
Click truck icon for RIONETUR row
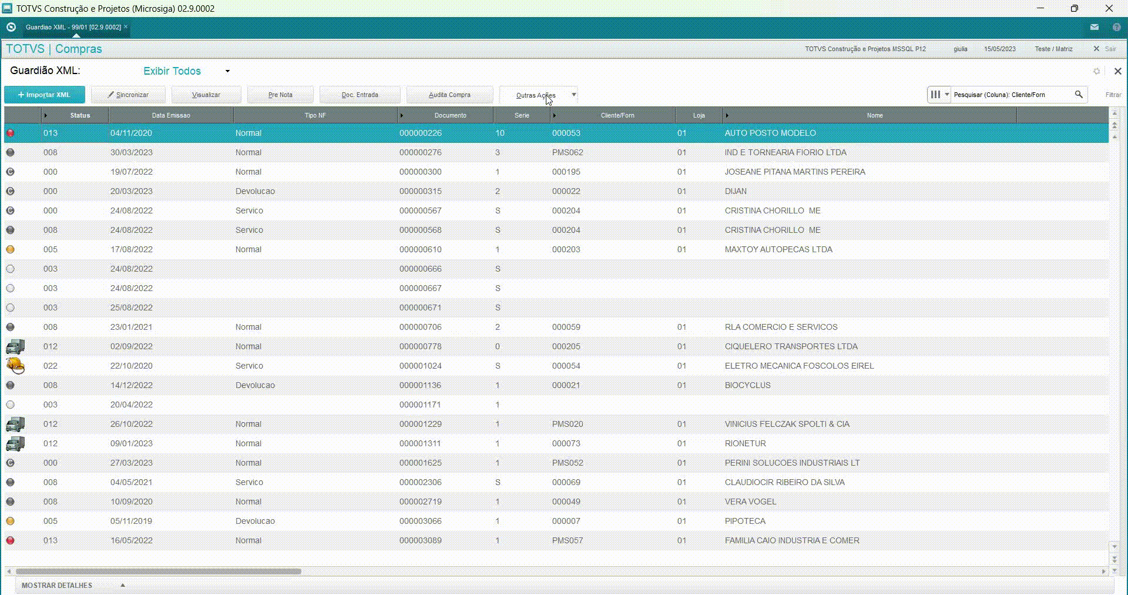point(15,443)
